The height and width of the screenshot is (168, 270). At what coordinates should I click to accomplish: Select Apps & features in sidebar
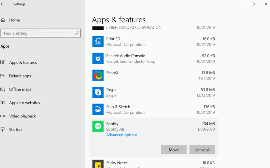click(23, 62)
